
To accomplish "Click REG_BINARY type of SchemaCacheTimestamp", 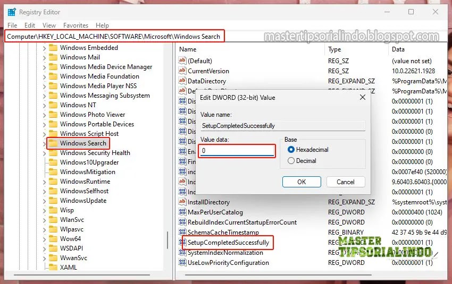I will (346, 232).
